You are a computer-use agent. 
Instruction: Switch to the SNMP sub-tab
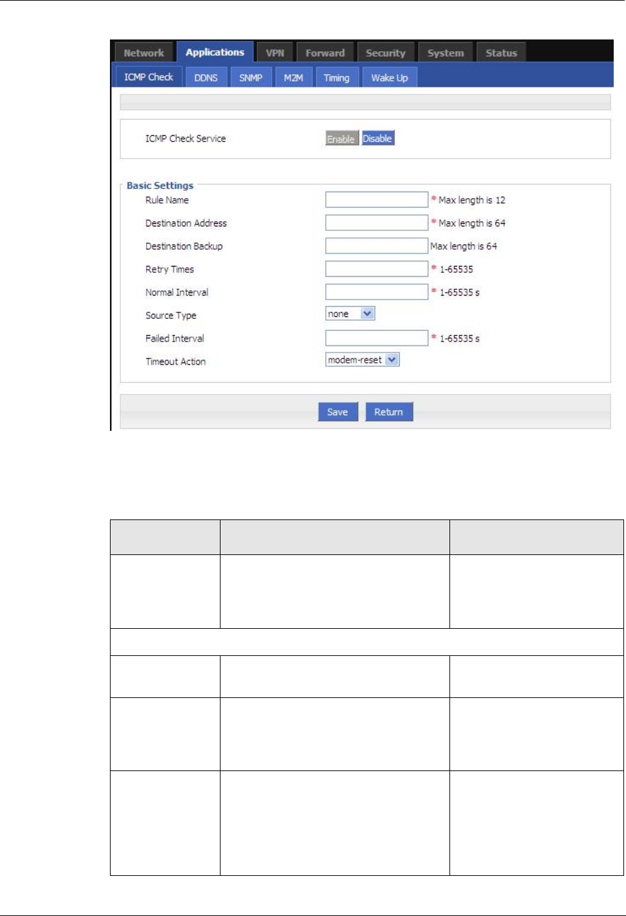(x=251, y=78)
